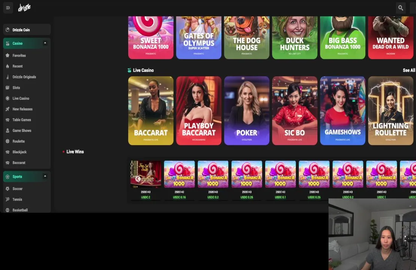Click the Live Casino section heading icon
The width and height of the screenshot is (416, 270).
[x=129, y=70]
